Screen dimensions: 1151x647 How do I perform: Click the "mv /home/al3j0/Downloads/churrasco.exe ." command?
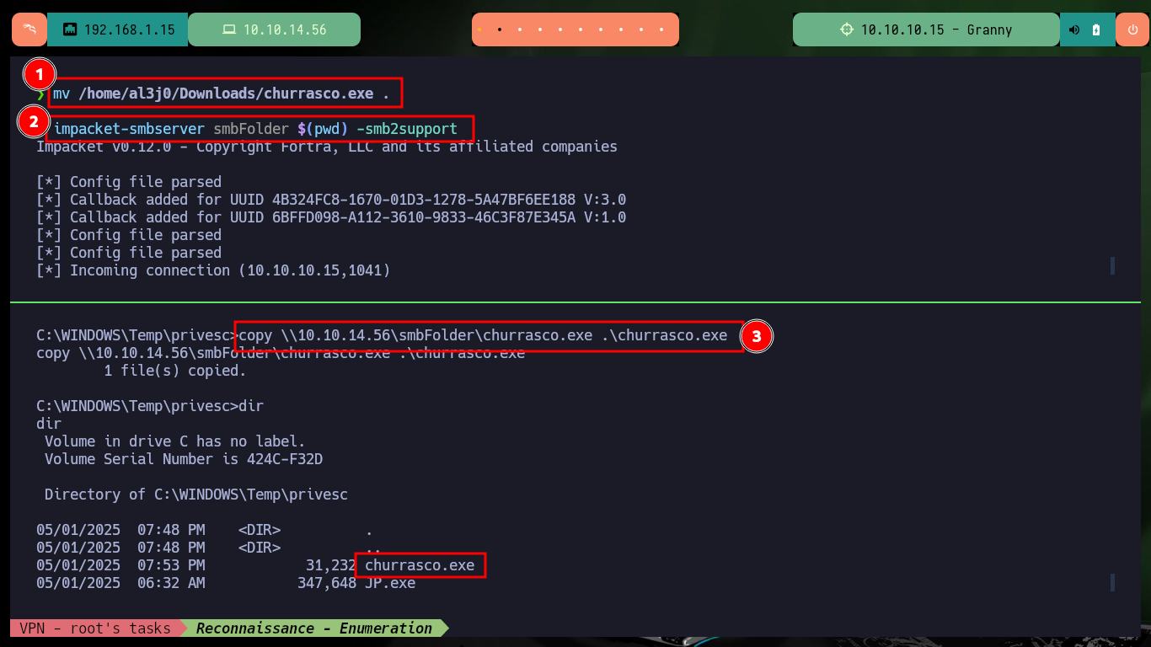pos(222,94)
